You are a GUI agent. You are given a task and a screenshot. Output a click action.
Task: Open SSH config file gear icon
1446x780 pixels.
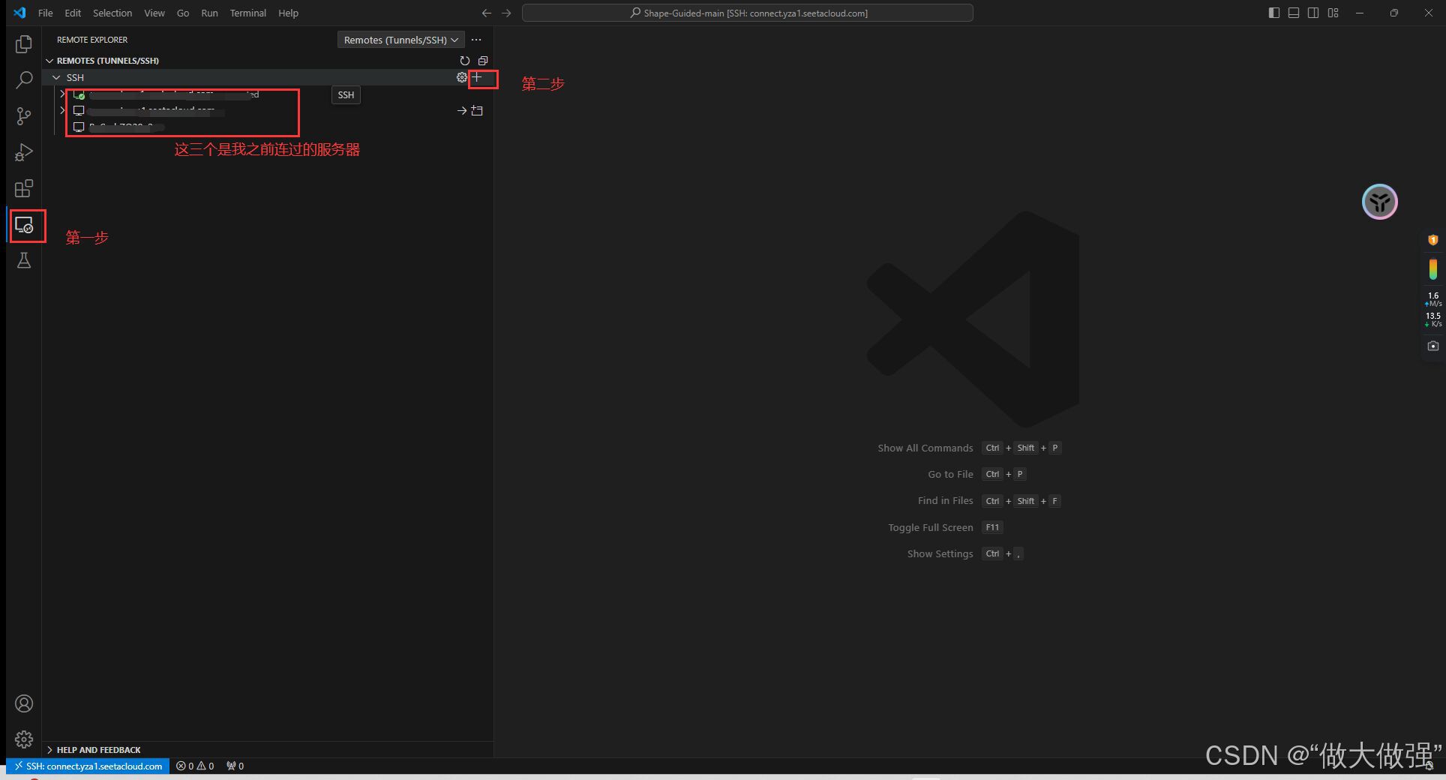pyautogui.click(x=461, y=77)
